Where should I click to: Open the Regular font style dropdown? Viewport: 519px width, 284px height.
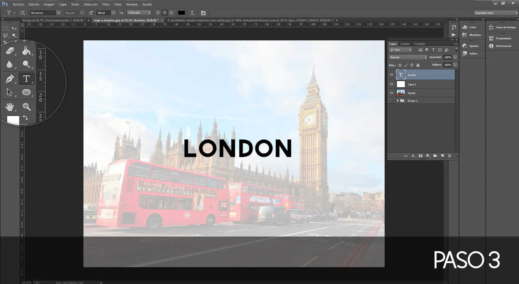(82, 13)
